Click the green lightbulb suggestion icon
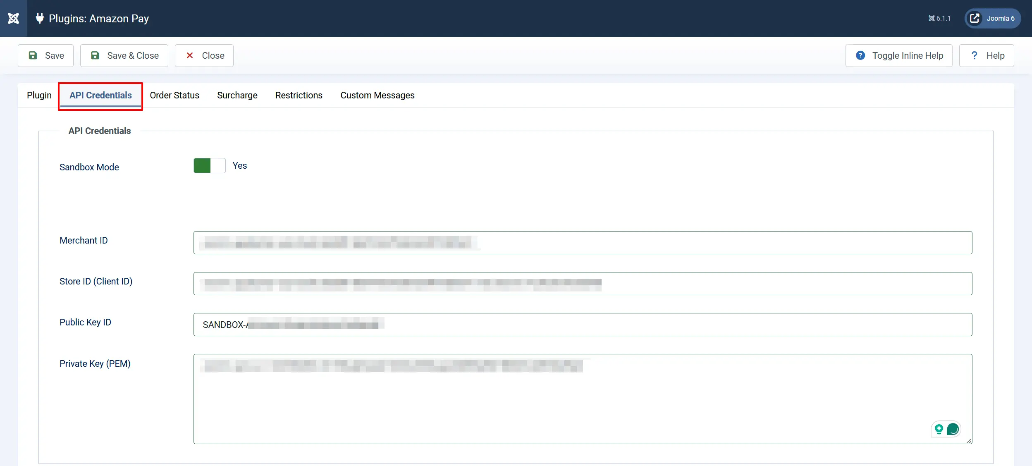 coord(939,429)
